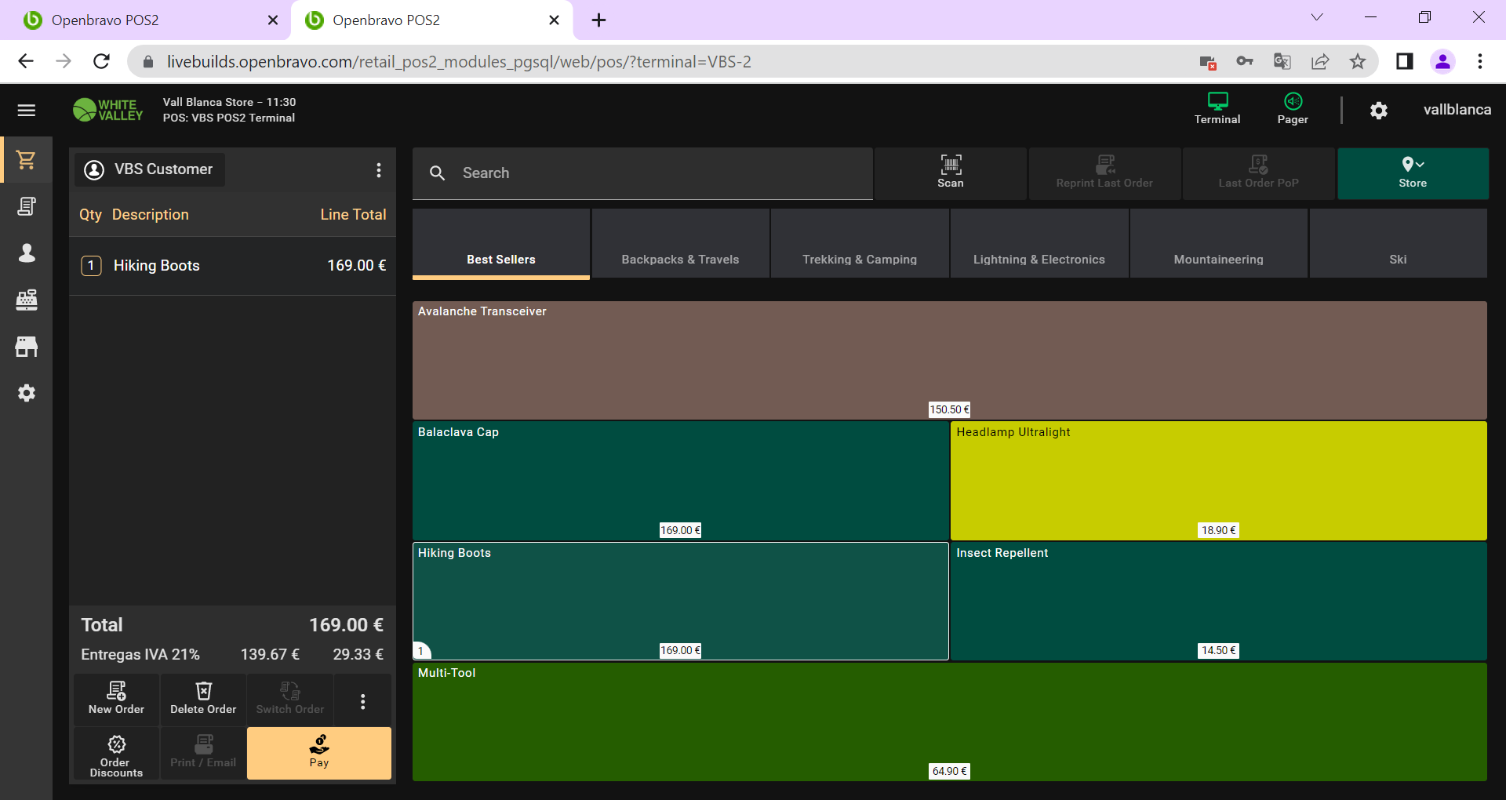Add the yellow Headlamp Ultralight tile

[x=1218, y=480]
